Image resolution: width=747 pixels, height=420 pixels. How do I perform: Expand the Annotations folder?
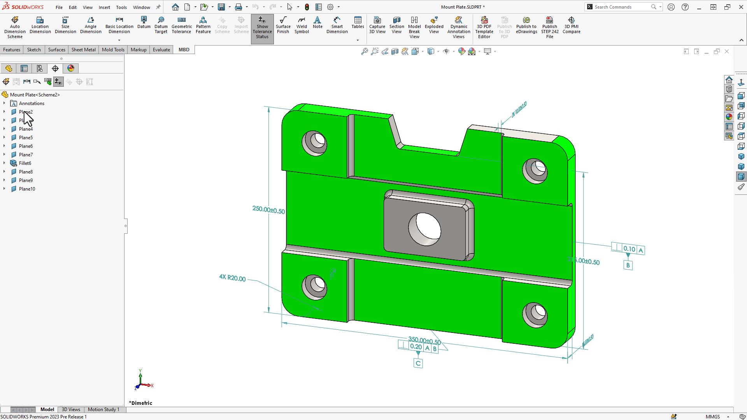pos(4,103)
